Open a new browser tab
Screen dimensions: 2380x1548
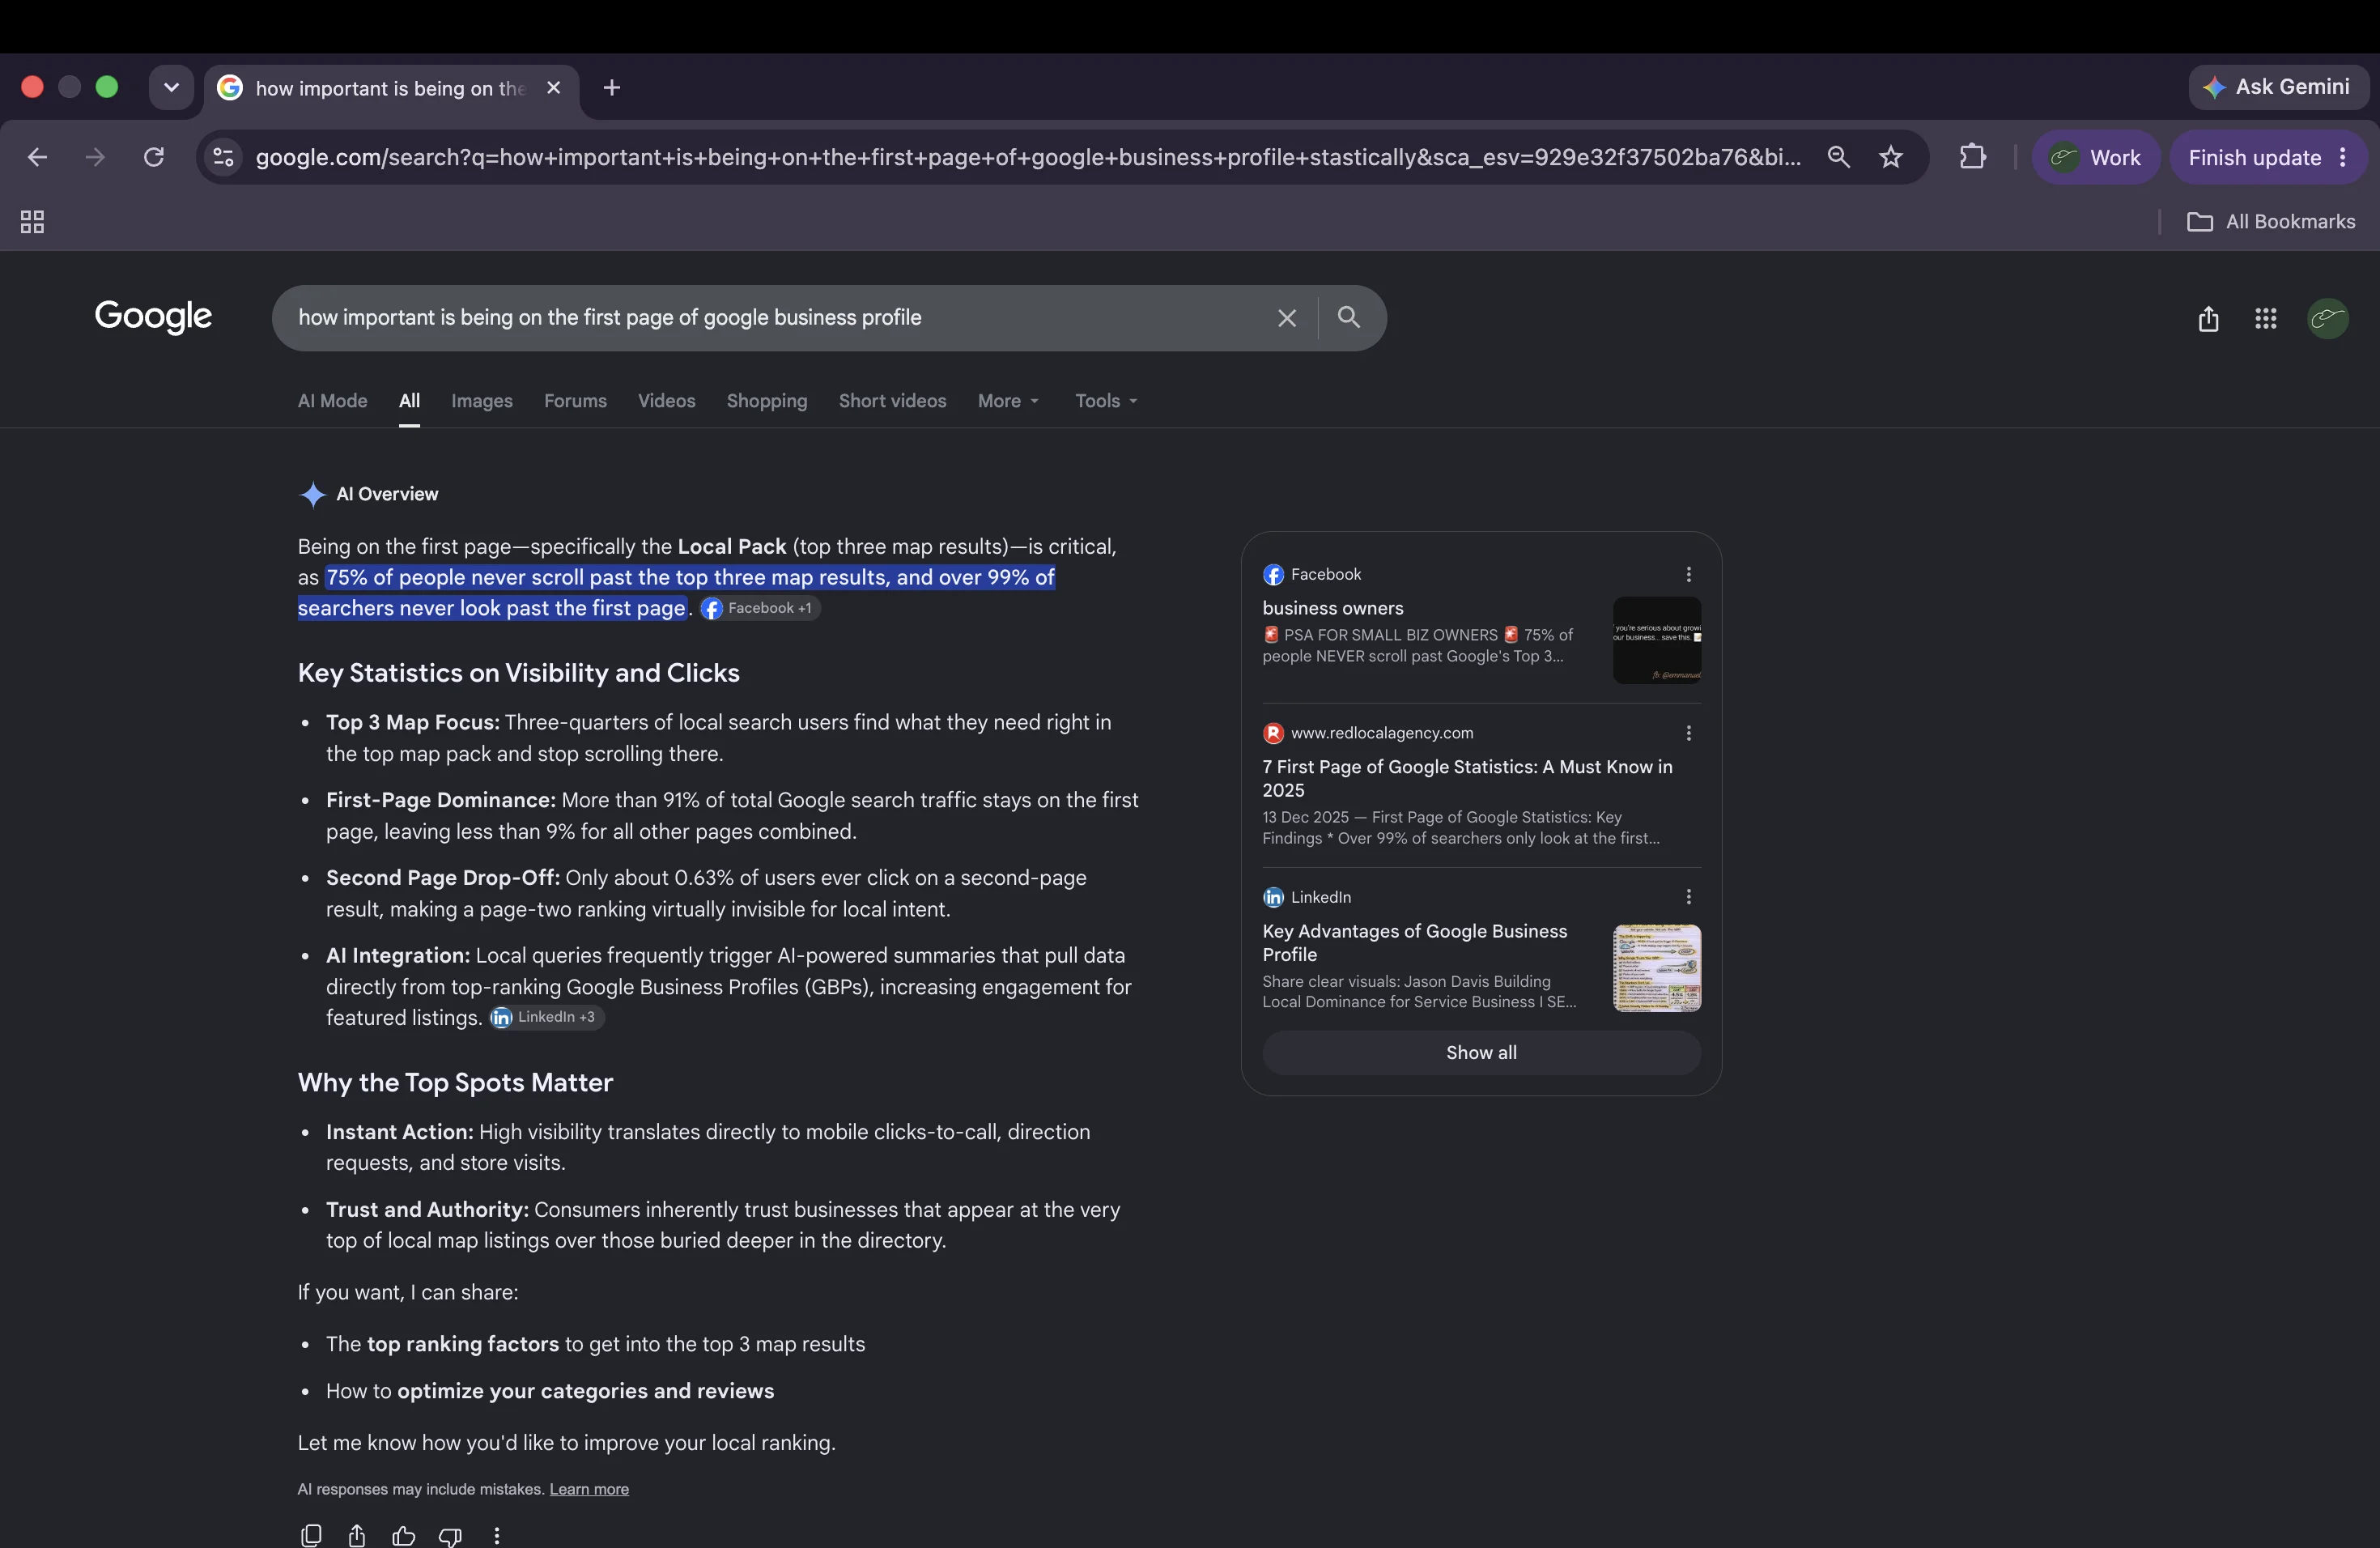pyautogui.click(x=612, y=88)
